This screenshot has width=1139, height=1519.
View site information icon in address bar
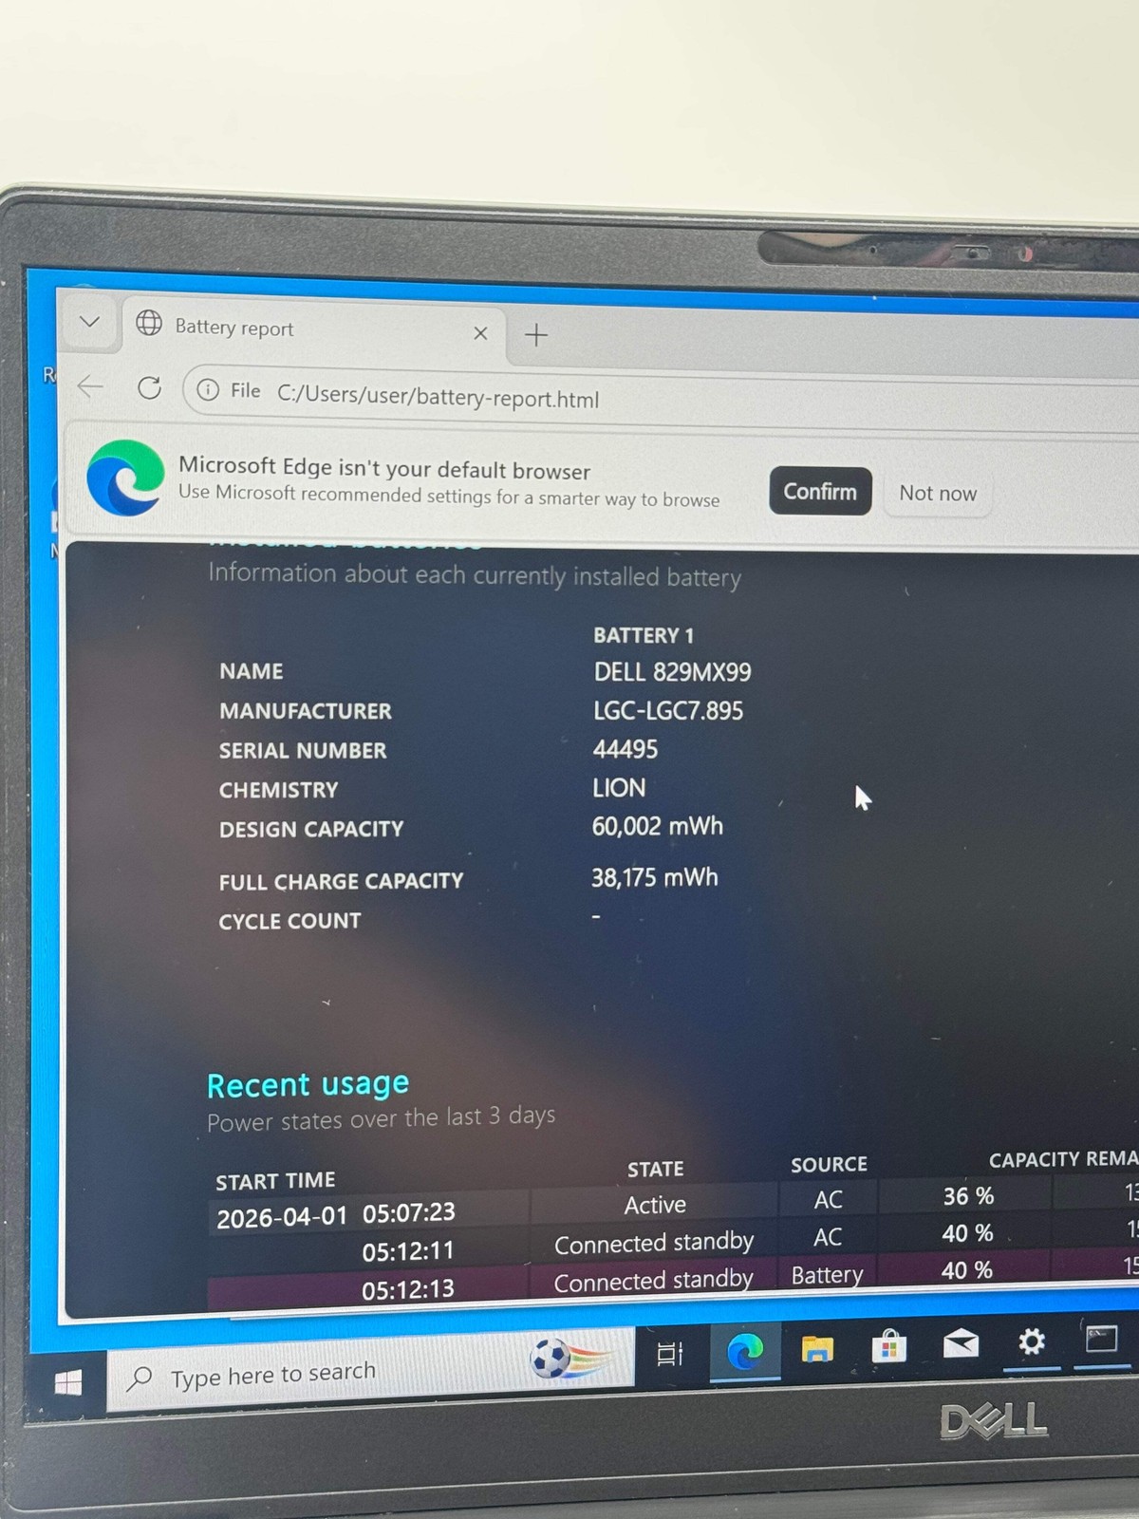[x=208, y=390]
